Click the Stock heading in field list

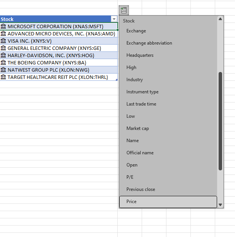pyautogui.click(x=129, y=21)
